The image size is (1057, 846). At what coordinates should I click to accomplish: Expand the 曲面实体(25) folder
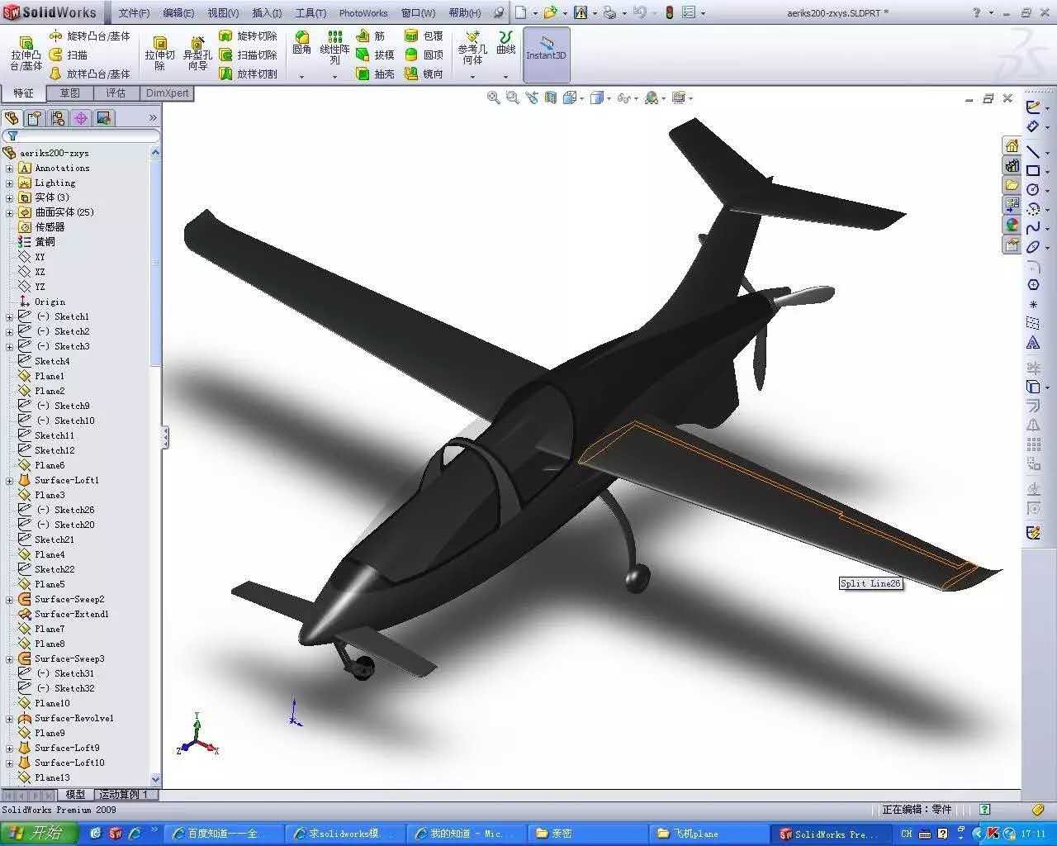(10, 213)
